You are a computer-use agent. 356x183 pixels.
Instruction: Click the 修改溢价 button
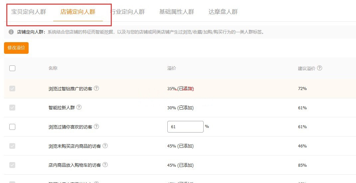click(16, 48)
